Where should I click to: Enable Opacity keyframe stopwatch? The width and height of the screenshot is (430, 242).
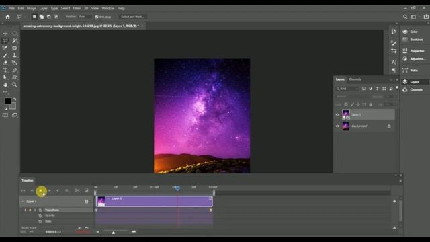point(40,216)
